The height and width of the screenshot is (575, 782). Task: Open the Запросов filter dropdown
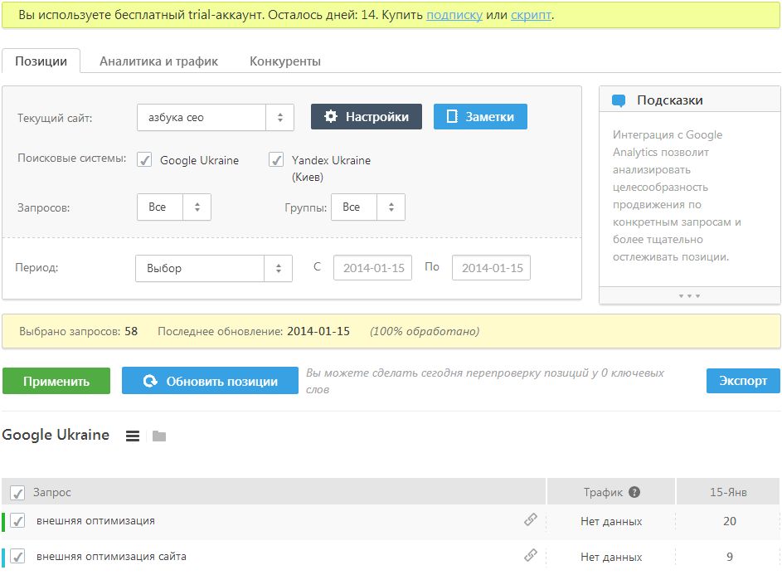tap(174, 207)
